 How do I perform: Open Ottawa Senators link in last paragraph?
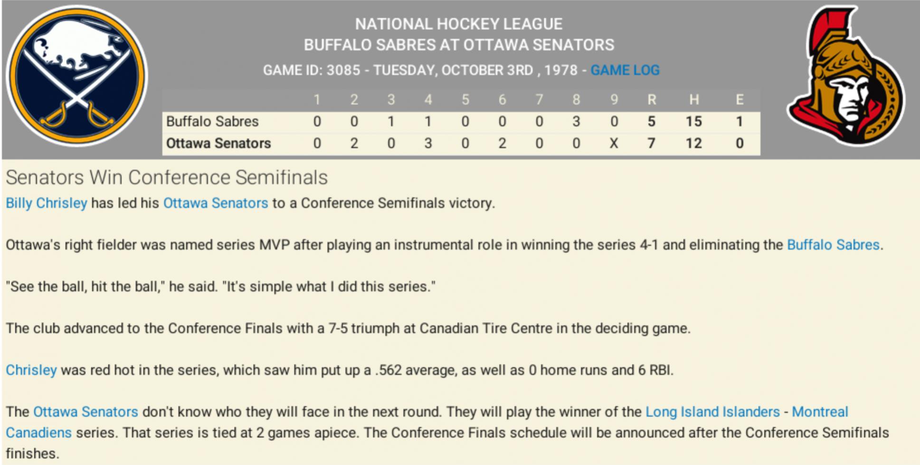coord(85,412)
